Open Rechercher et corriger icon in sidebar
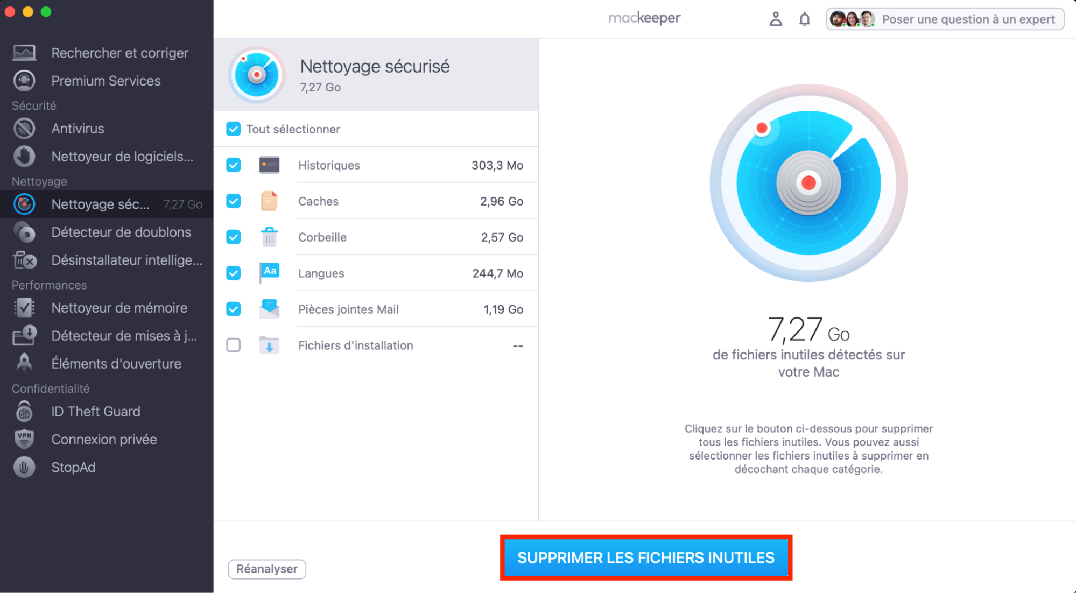1076x593 pixels. click(24, 53)
